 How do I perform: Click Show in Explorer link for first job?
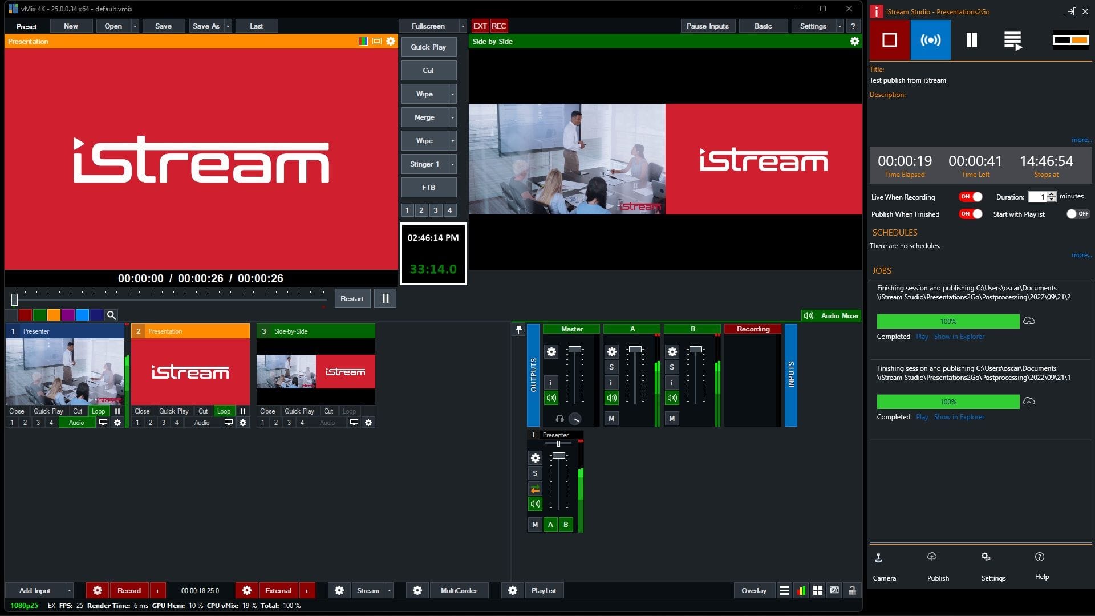(959, 337)
